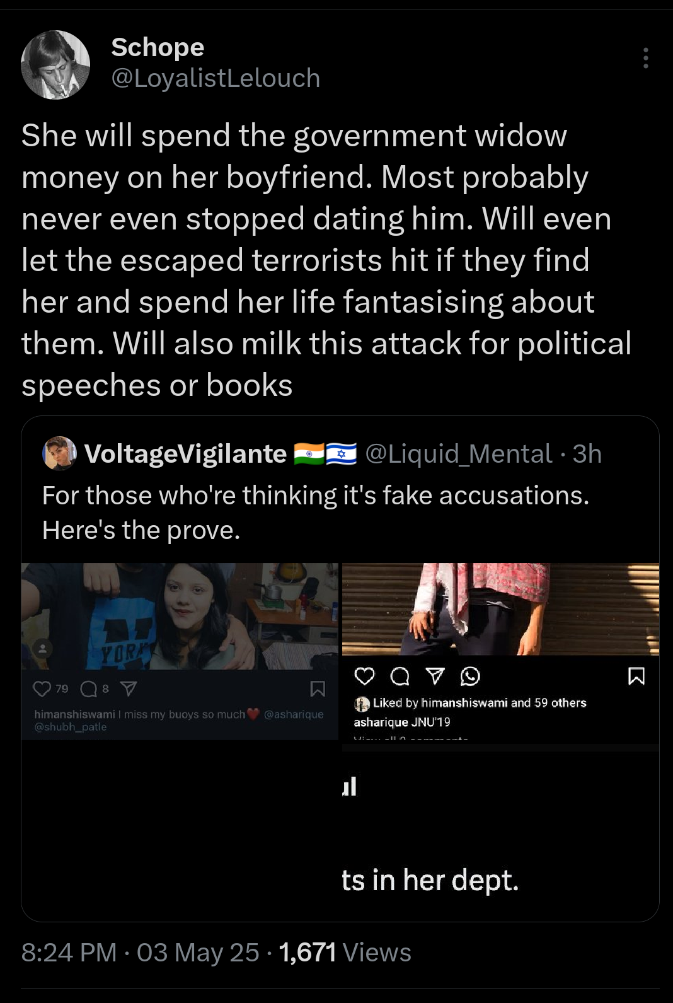View the left attached photo thumbnail
The height and width of the screenshot is (1003, 673).
[x=180, y=651]
